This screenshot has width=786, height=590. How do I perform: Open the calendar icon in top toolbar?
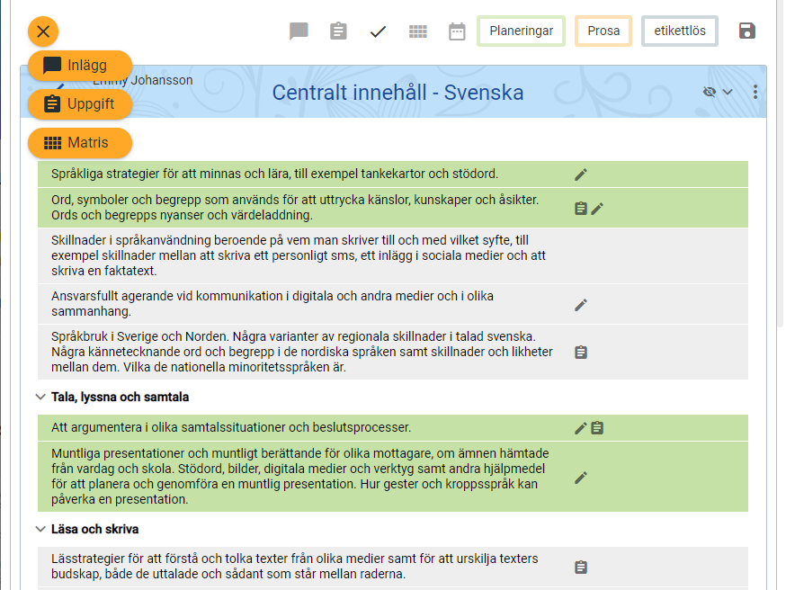(x=457, y=31)
